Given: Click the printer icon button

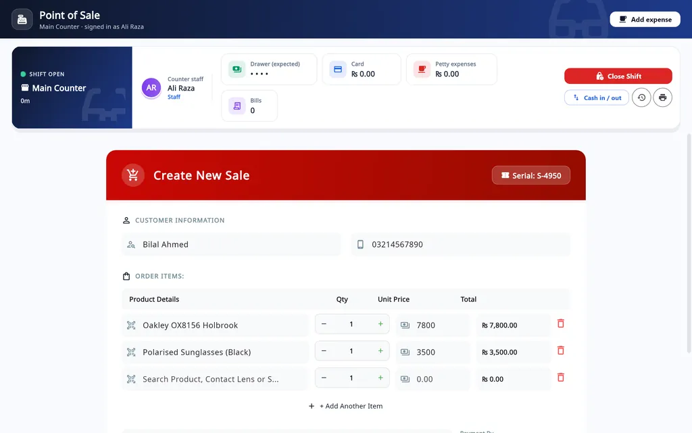Looking at the screenshot, I should (x=662, y=97).
